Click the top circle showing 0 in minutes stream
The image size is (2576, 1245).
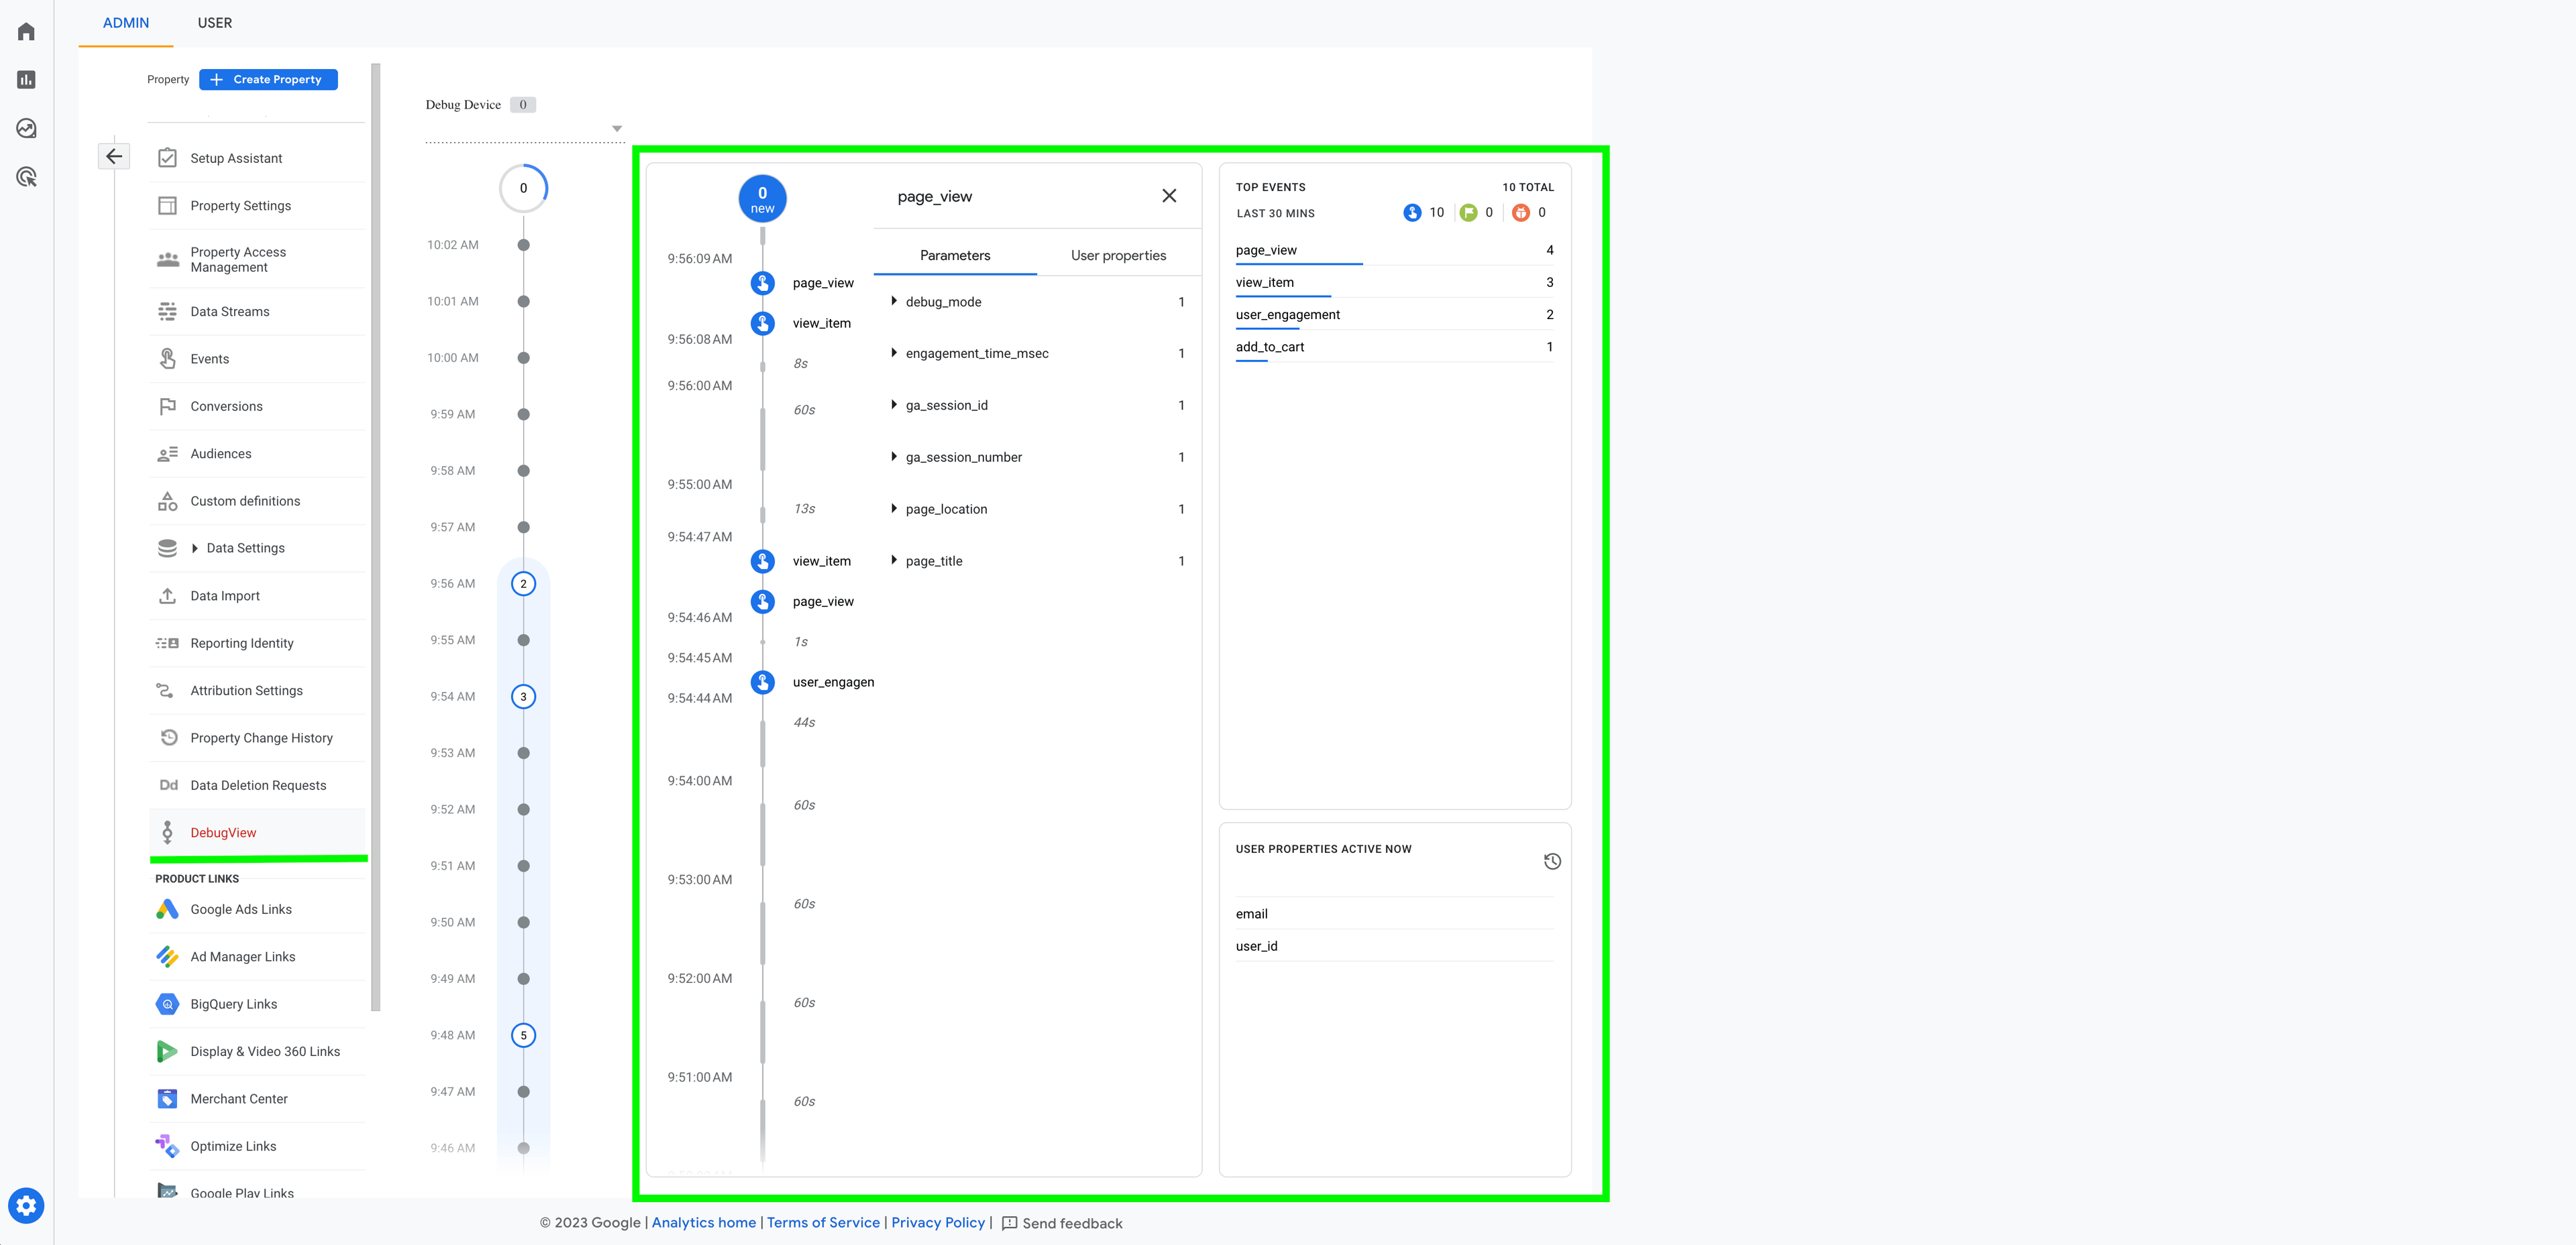click(x=523, y=188)
